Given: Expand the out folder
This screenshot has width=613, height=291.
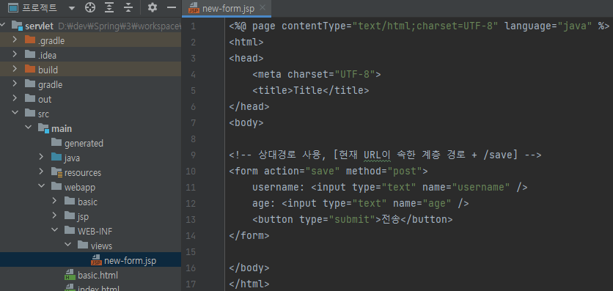Looking at the screenshot, I should (15, 98).
